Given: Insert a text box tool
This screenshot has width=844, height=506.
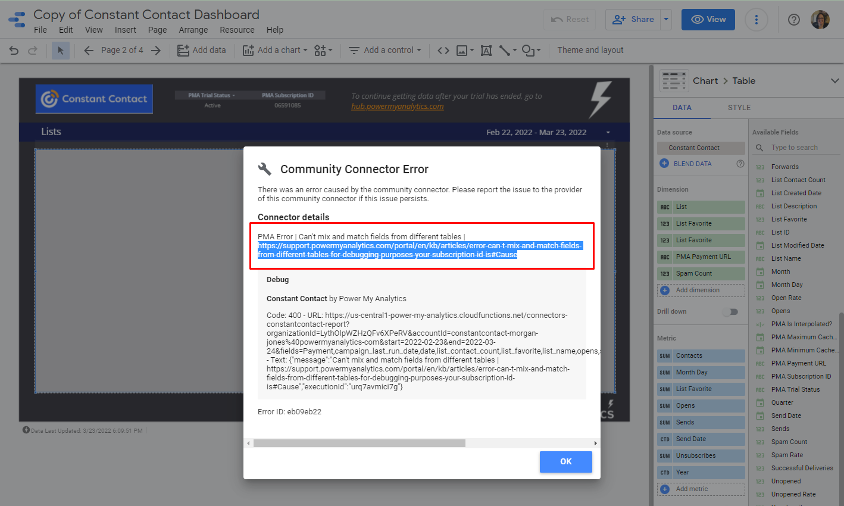Looking at the screenshot, I should point(486,51).
